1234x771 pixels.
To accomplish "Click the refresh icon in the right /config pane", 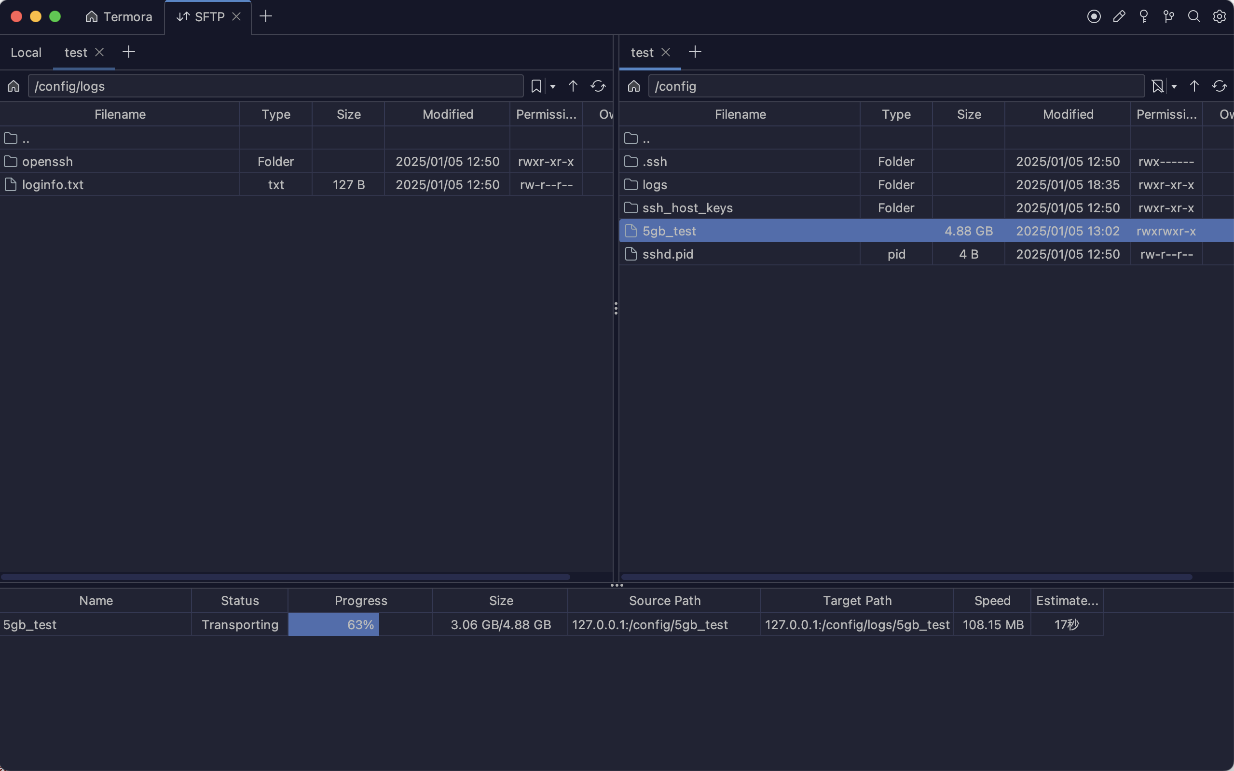I will (1219, 86).
